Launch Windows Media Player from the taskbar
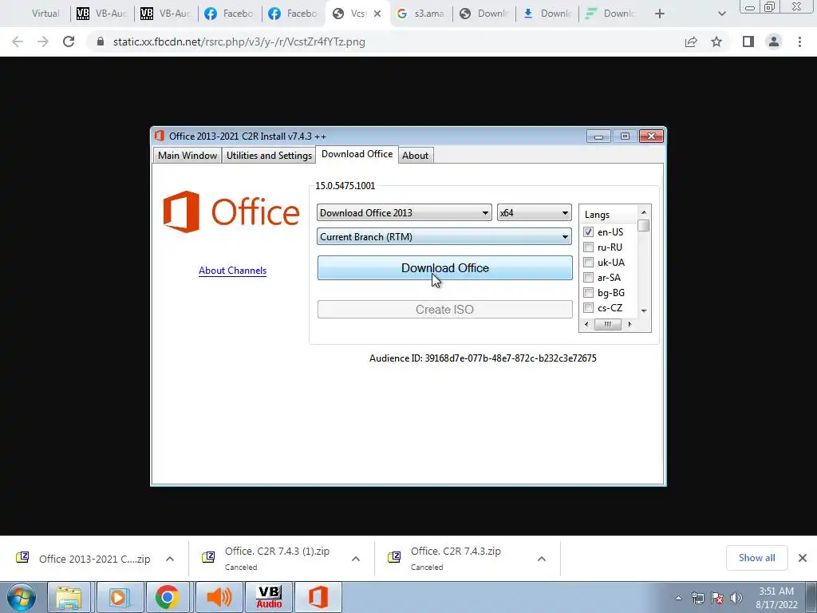 pyautogui.click(x=118, y=597)
